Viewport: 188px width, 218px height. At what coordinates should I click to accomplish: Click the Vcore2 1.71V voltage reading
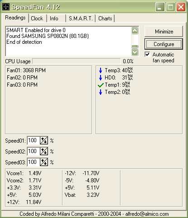pyautogui.click(x=24, y=181)
